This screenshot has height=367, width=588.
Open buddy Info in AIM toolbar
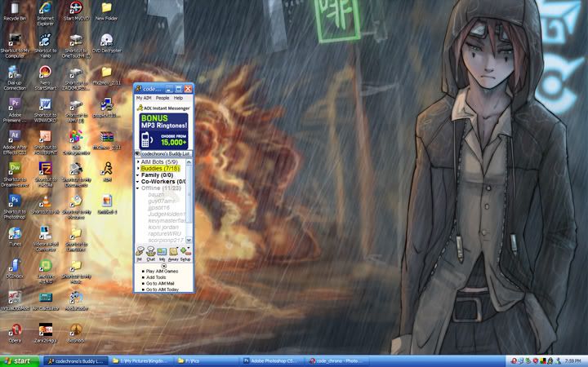[162, 254]
